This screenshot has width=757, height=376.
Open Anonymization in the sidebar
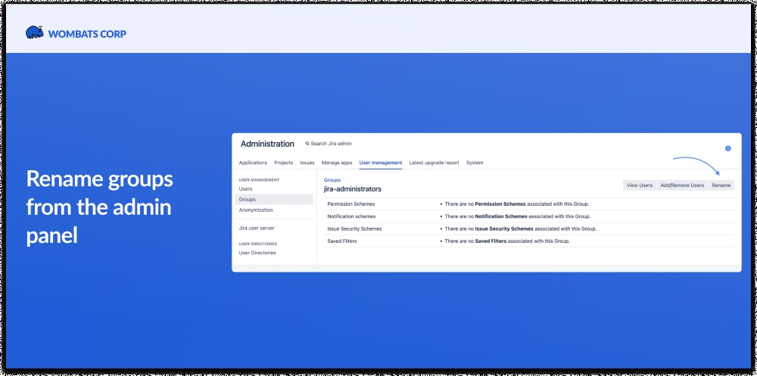click(256, 210)
